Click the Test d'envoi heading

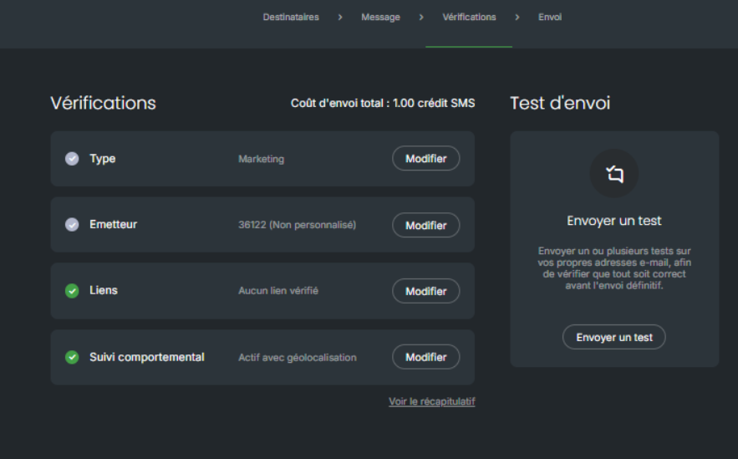[x=560, y=103]
